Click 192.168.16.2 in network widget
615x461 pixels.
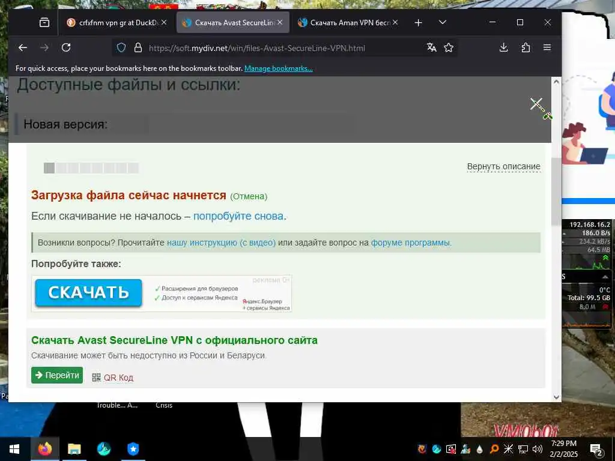(590, 224)
